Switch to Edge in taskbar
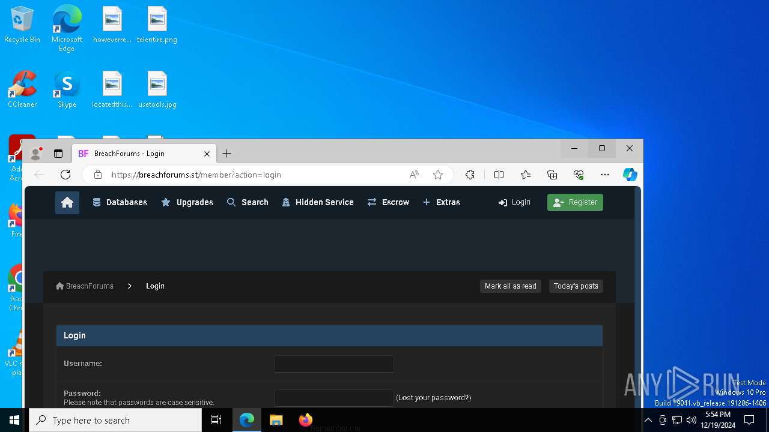The height and width of the screenshot is (432, 769). (x=247, y=420)
